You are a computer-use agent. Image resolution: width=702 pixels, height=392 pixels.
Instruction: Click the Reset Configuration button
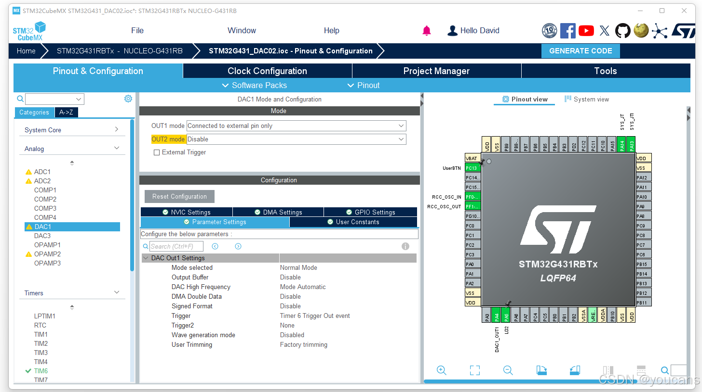pos(179,197)
